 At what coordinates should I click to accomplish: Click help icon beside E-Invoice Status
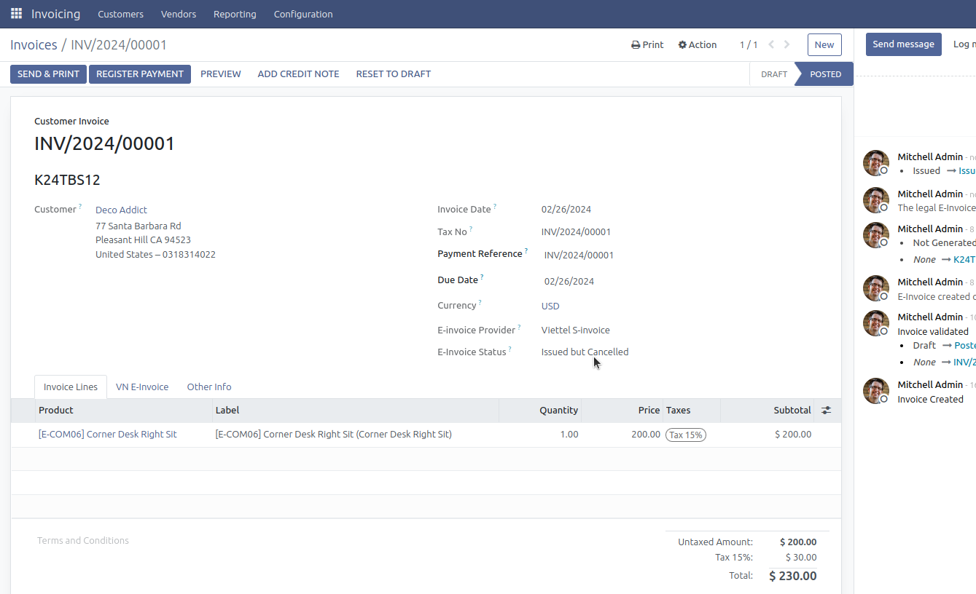[510, 349]
